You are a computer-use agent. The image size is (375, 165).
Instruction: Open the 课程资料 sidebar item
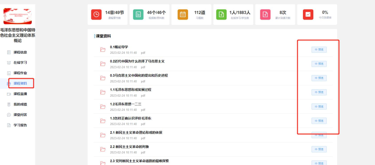(x=17, y=83)
